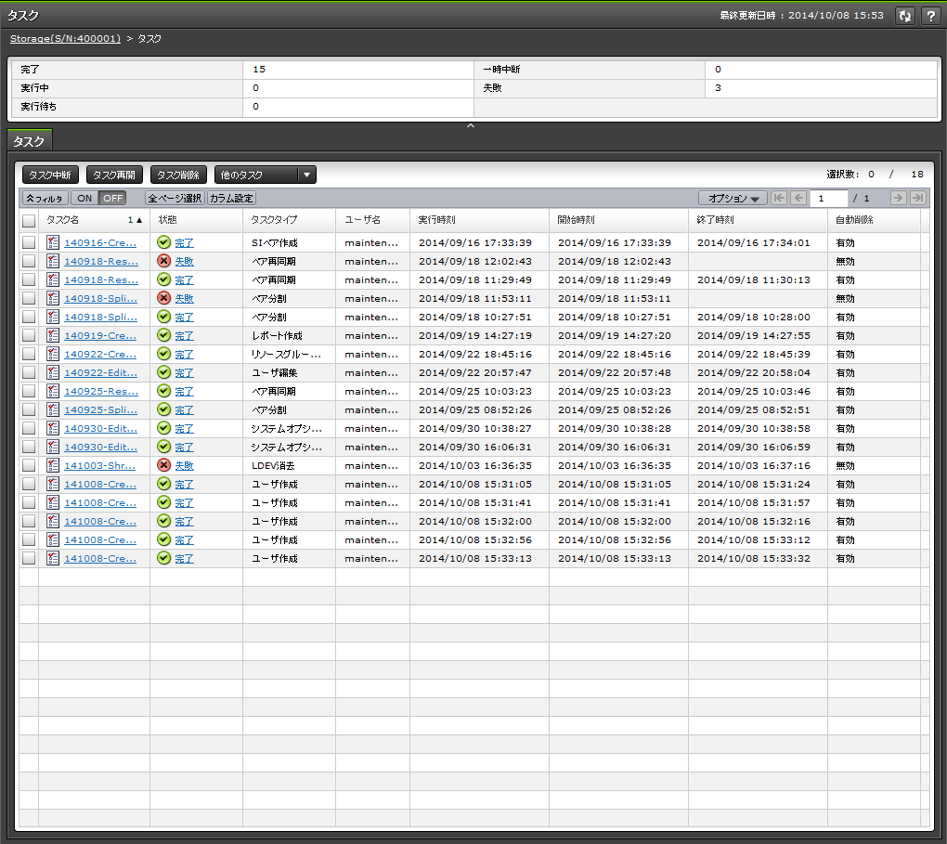This screenshot has height=844, width=947.
Task: Jump to the last page using the pager icon
Action: tap(917, 198)
